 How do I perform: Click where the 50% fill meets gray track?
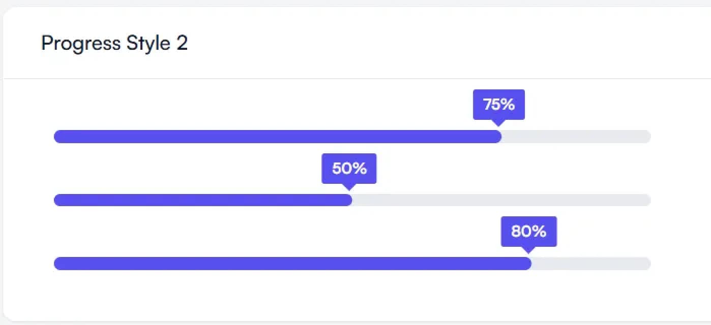352,200
